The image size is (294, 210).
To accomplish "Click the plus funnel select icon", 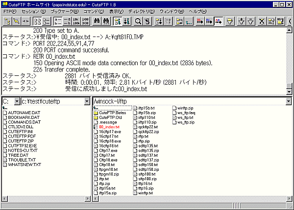I will [241, 22].
